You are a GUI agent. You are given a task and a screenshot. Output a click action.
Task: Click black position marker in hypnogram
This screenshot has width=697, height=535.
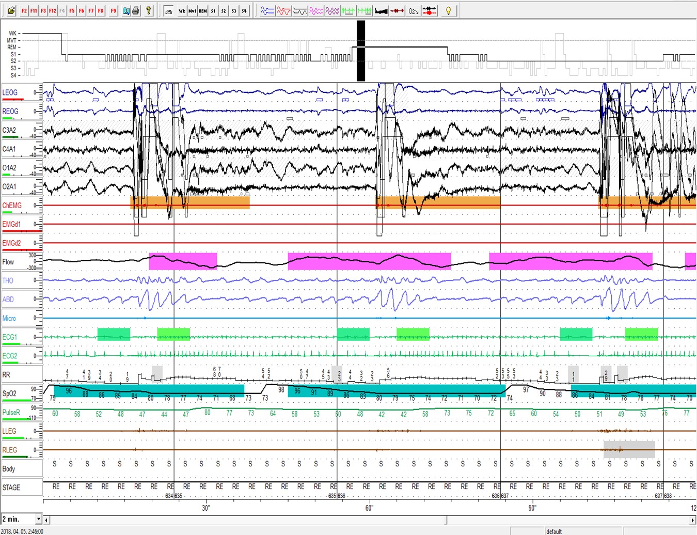361,51
